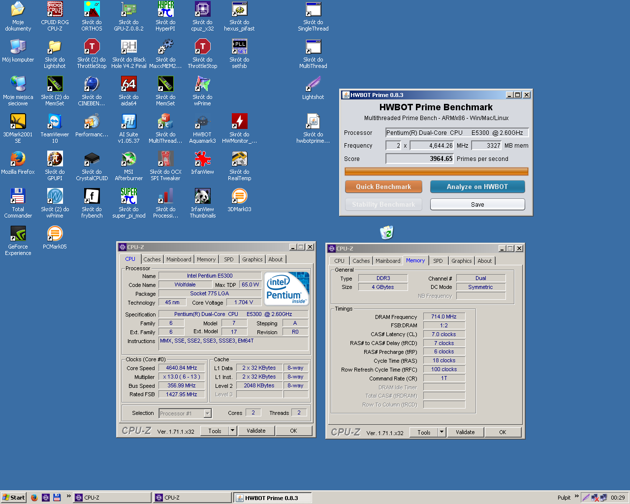Expand hidden tray icons chevron
The height and width of the screenshot is (504, 630).
576,496
